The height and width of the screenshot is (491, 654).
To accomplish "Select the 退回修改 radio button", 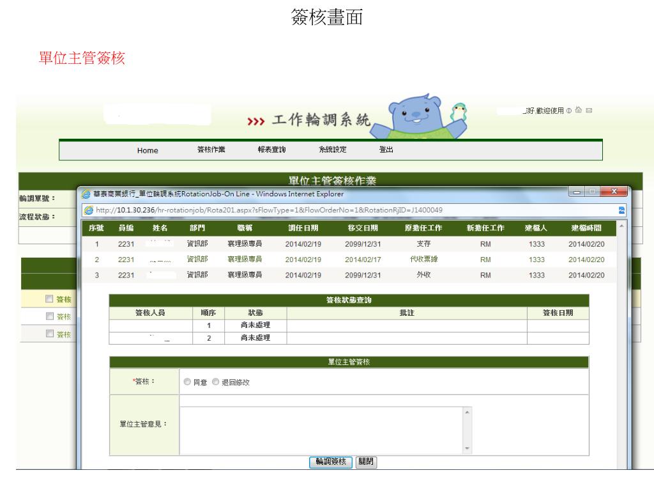I will pyautogui.click(x=216, y=382).
